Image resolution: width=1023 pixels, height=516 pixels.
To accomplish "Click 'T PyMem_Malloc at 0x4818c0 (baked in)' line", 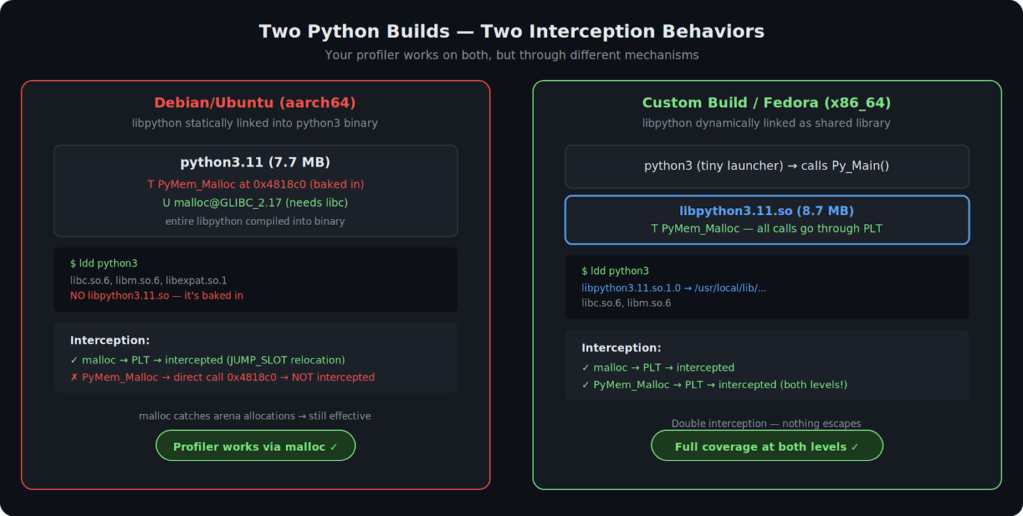I will point(255,185).
